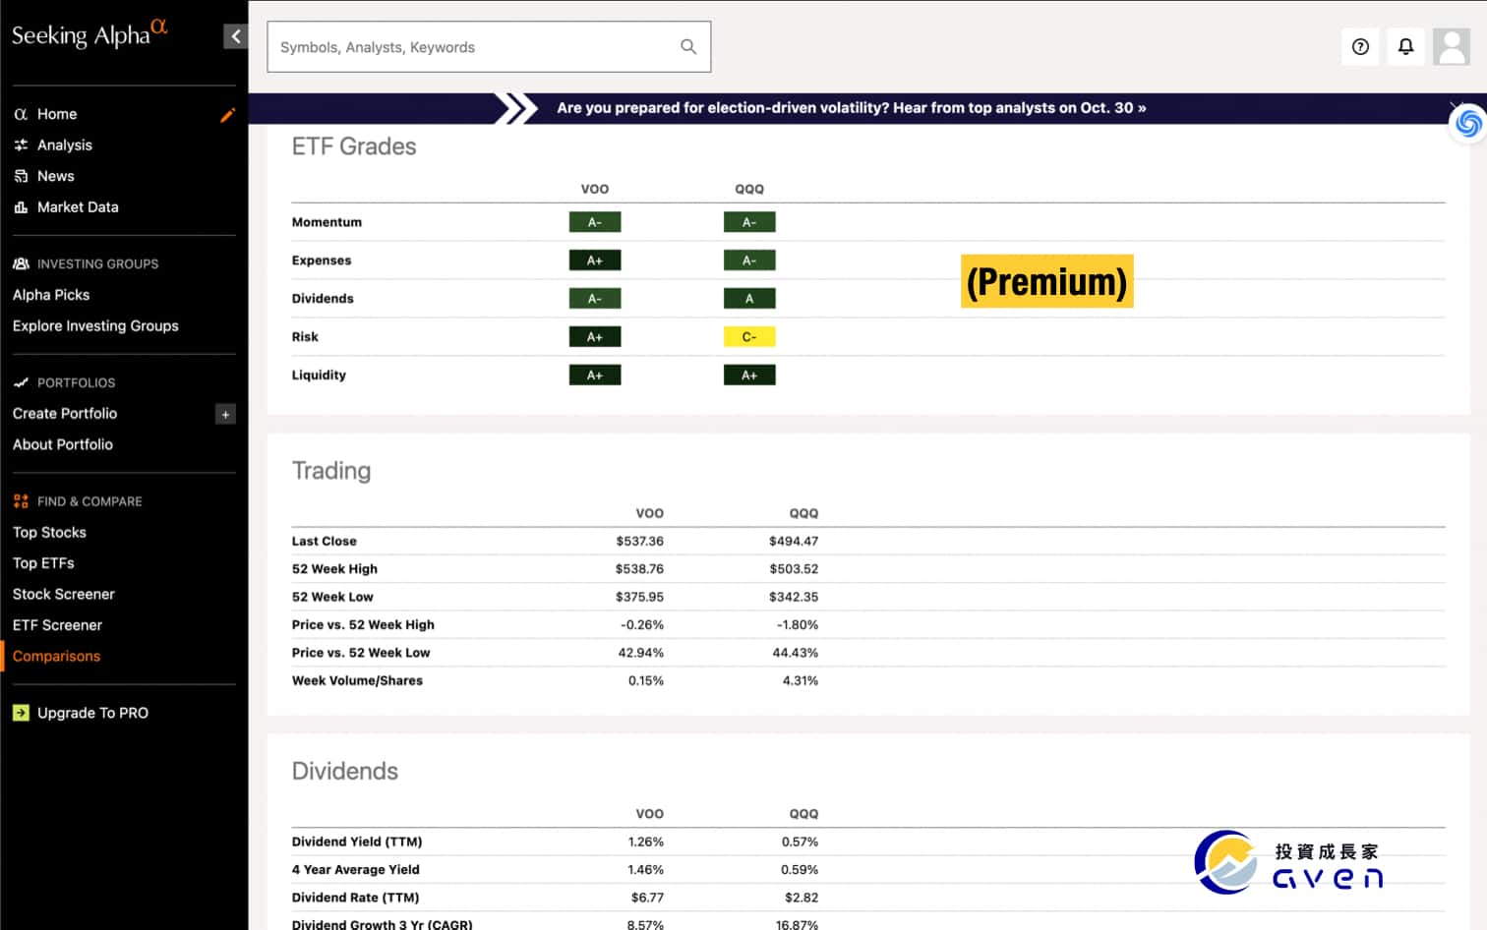
Task: Click the ETF Grades section heading
Action: tap(354, 146)
